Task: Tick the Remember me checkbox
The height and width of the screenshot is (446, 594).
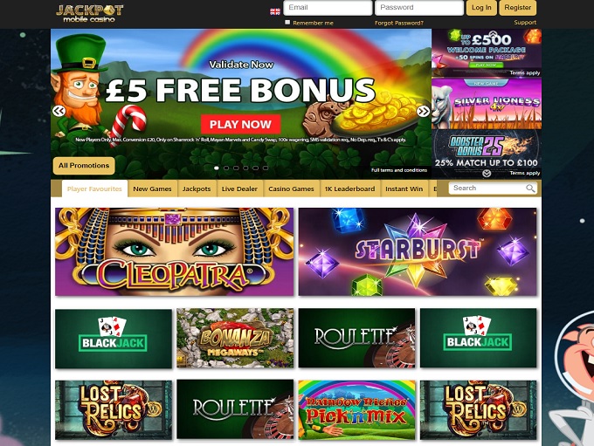Action: coord(287,23)
